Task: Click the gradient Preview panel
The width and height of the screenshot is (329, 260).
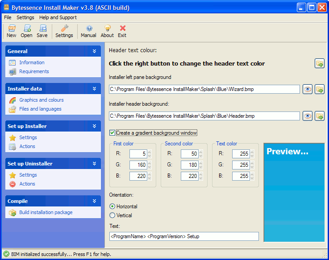Action: click(x=294, y=193)
